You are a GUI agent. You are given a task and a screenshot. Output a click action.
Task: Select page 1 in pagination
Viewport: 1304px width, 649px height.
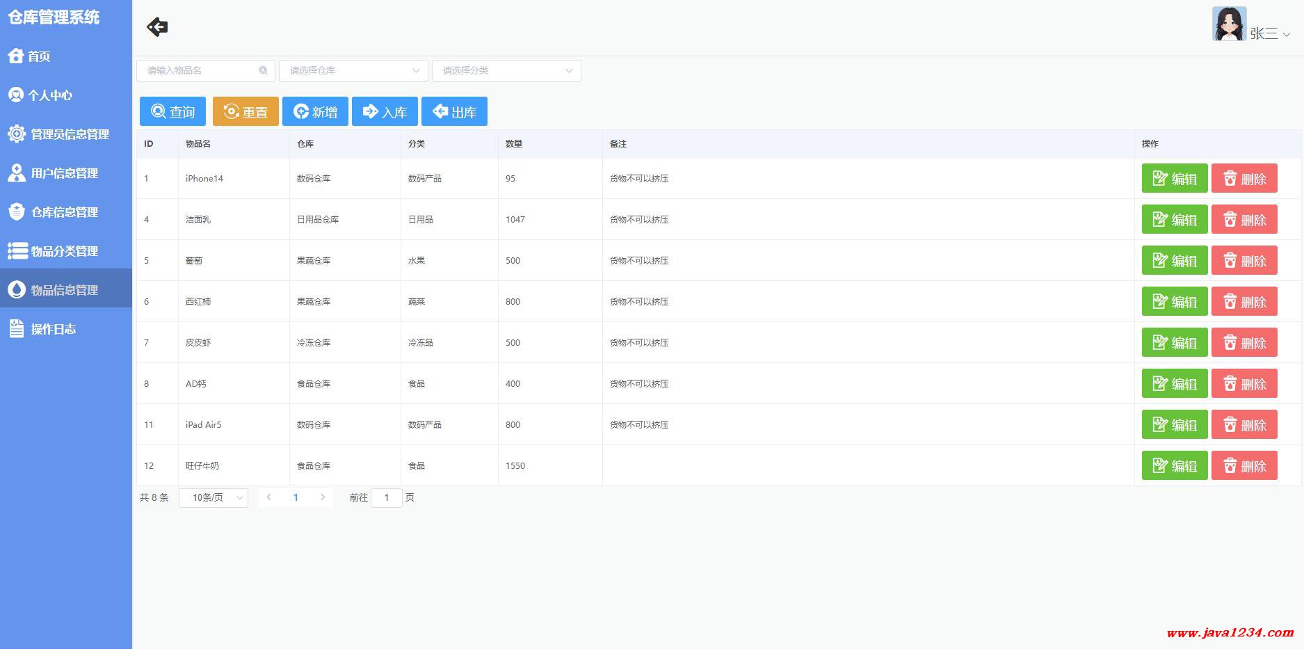coord(296,497)
